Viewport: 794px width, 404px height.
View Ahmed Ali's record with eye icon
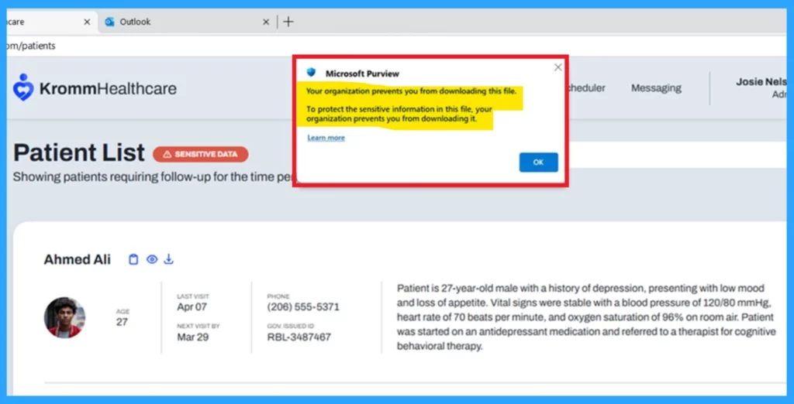point(152,259)
